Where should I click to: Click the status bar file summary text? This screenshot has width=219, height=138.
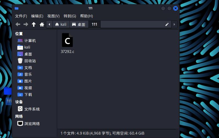102,133
